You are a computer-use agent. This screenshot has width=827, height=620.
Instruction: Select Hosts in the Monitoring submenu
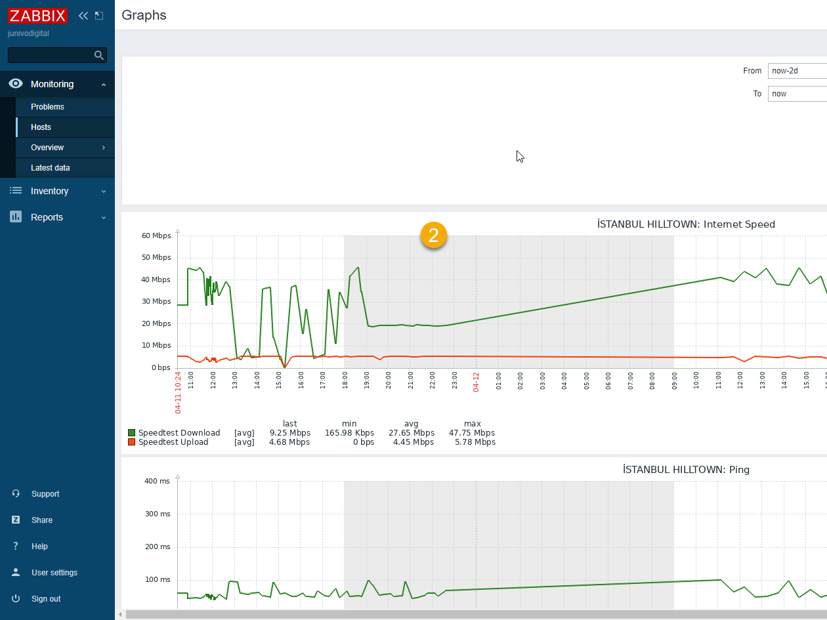(x=41, y=127)
